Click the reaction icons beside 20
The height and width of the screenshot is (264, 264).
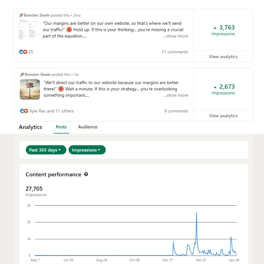point(23,52)
